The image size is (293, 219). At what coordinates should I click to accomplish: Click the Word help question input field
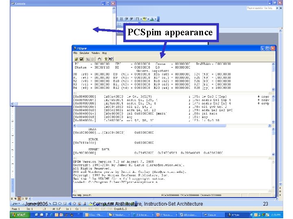pyautogui.click(x=261, y=8)
